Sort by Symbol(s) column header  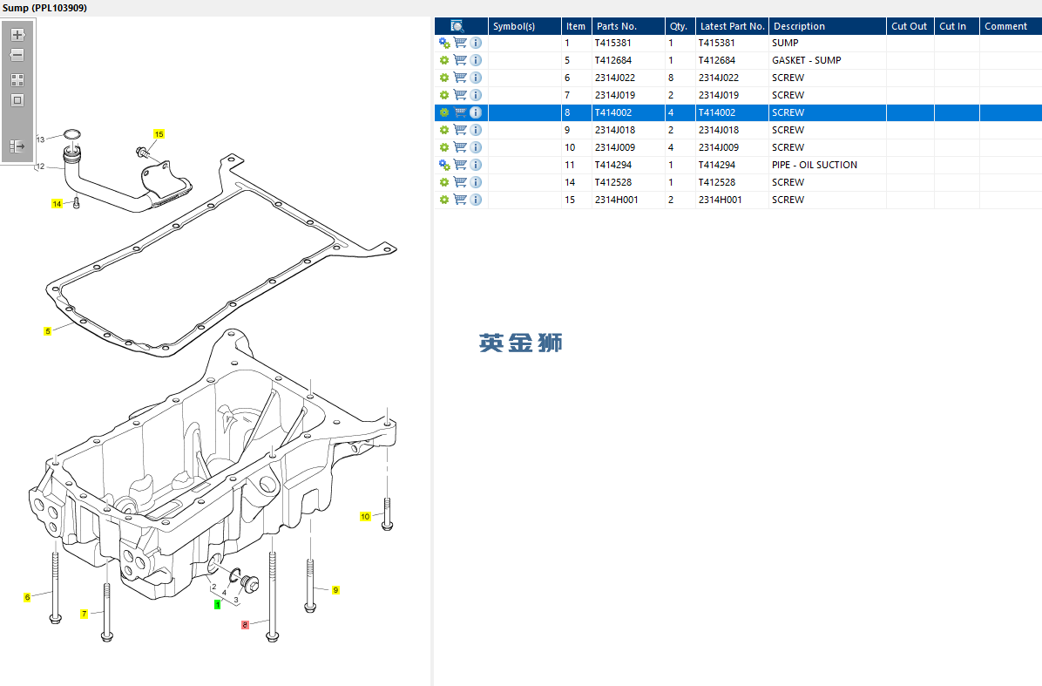coord(525,26)
